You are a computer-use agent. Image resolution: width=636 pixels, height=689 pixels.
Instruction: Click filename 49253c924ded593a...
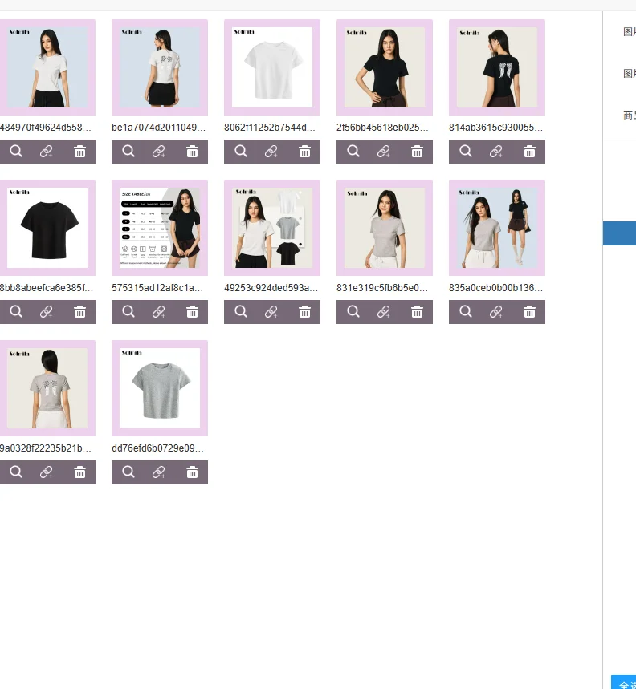click(x=271, y=288)
